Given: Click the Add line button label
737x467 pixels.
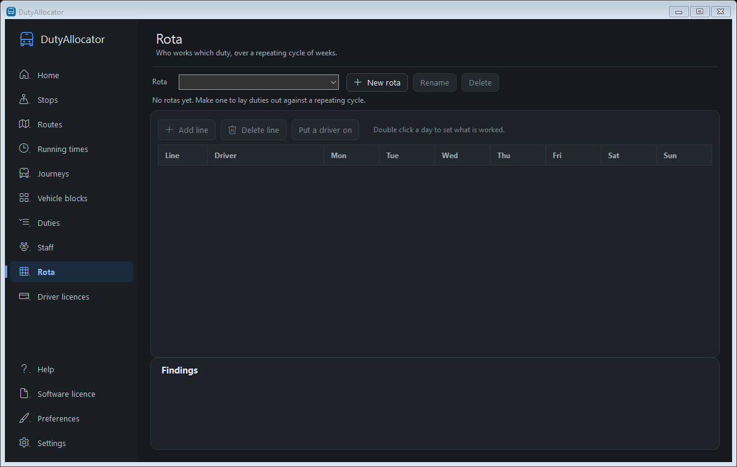Looking at the screenshot, I should (193, 130).
